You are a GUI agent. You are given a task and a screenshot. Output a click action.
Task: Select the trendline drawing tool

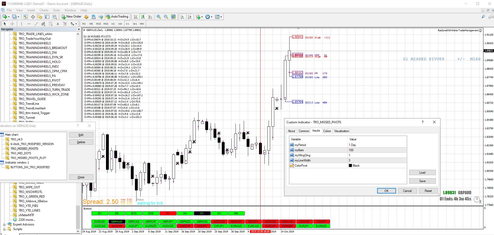point(36,24)
